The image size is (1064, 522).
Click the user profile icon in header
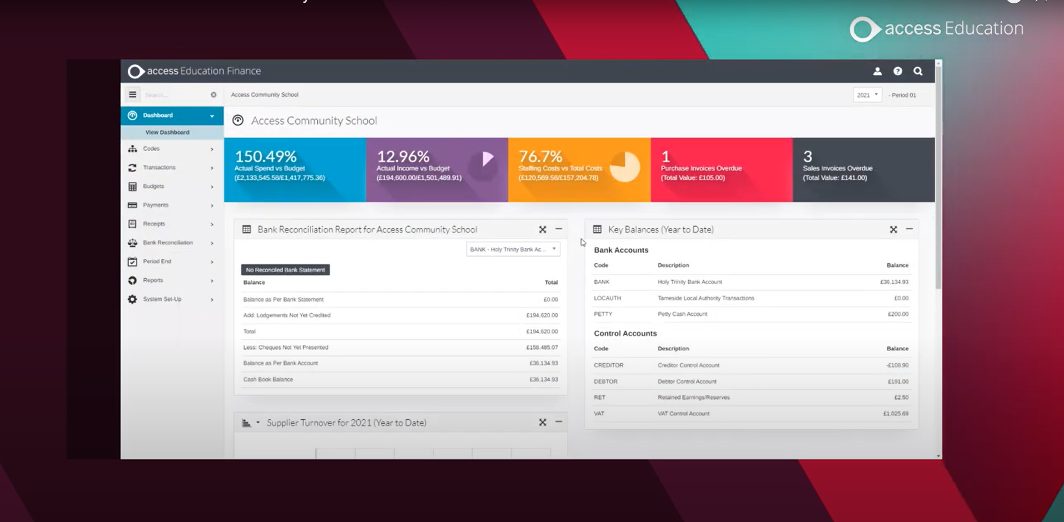877,71
